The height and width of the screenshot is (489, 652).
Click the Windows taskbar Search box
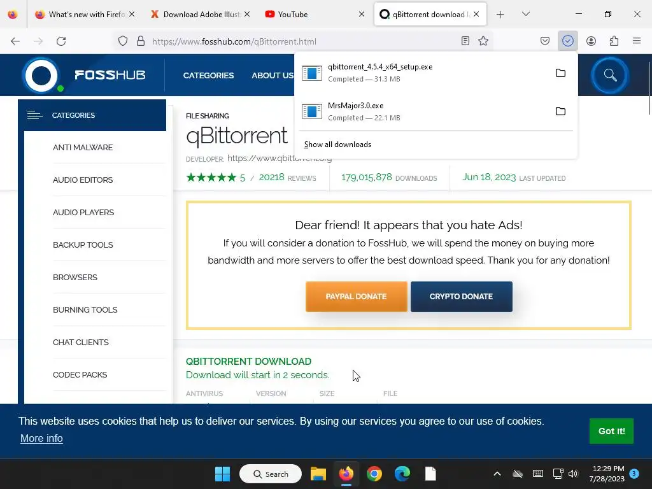pos(271,474)
